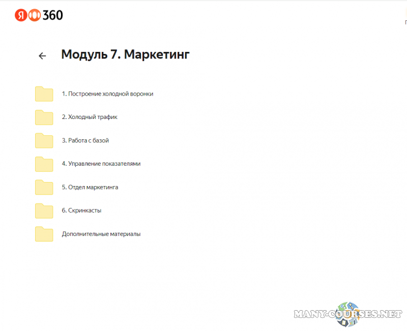Viewport: 407px width, 331px height.
Task: Open the 'Дополнительные материалы' text label
Action: (x=101, y=234)
